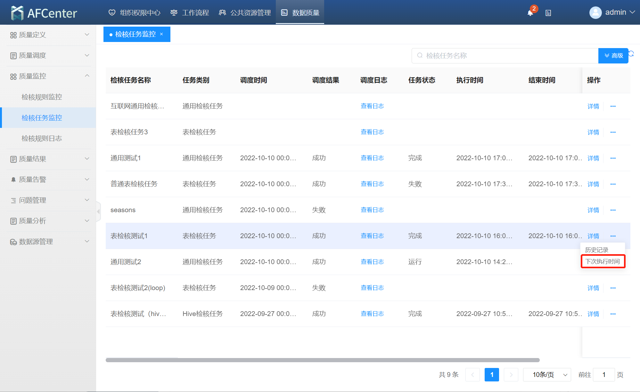This screenshot has height=392, width=640.
Task: Open more actions for 通用测试1 row
Action: [613, 158]
